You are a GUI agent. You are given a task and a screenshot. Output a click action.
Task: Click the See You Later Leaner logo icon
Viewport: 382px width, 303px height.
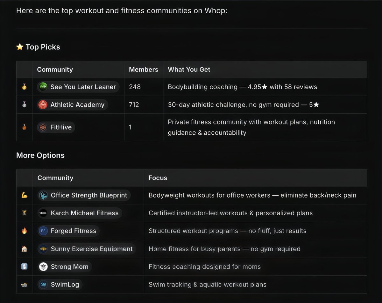tap(43, 87)
